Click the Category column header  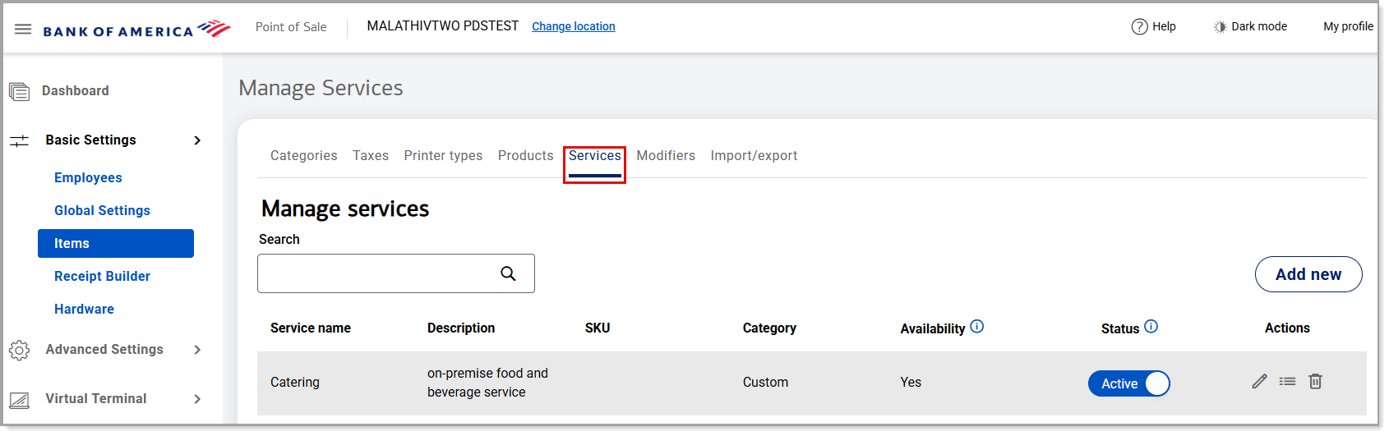[769, 328]
